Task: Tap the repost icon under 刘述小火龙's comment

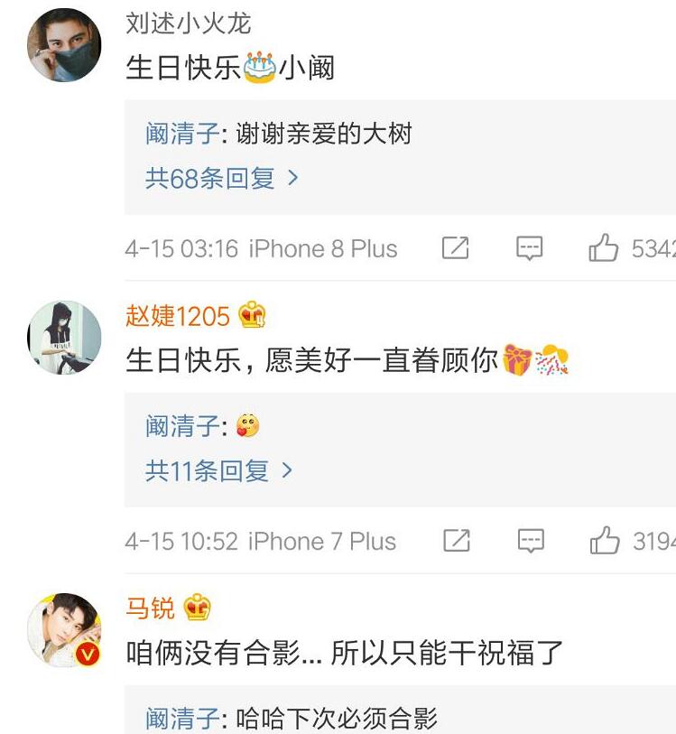Action: point(455,247)
